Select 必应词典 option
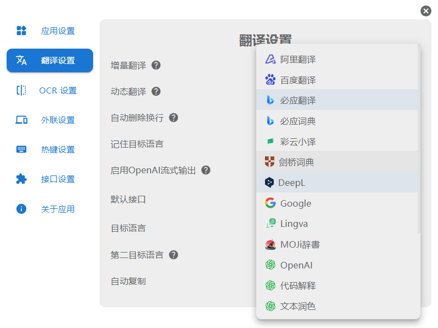The image size is (438, 328). point(337,121)
